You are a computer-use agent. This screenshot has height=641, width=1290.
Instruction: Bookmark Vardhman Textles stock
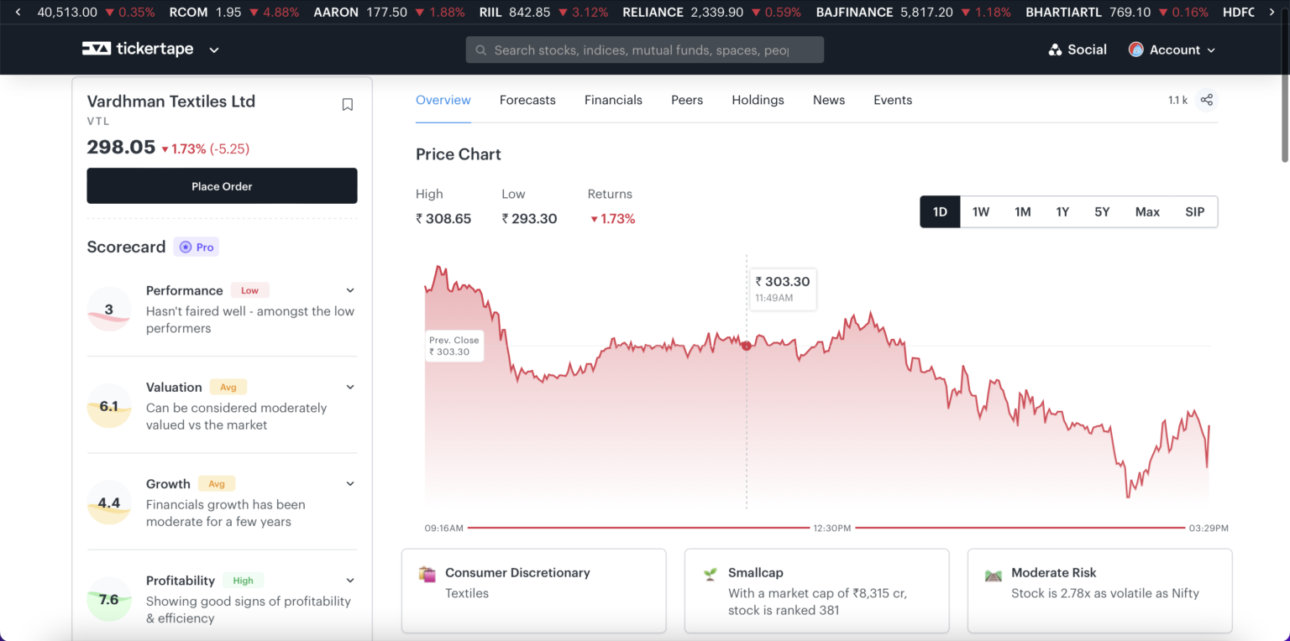(347, 105)
